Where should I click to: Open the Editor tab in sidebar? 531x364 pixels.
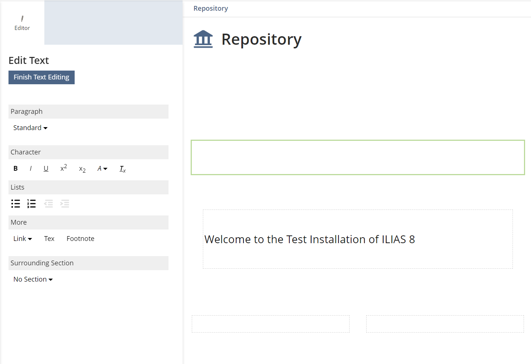pos(22,23)
